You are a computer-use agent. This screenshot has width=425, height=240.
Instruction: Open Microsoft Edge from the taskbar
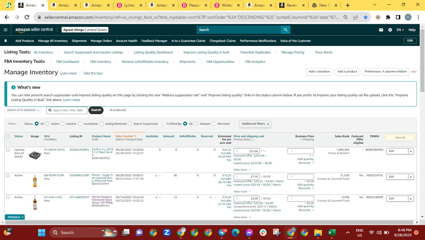coord(236,232)
